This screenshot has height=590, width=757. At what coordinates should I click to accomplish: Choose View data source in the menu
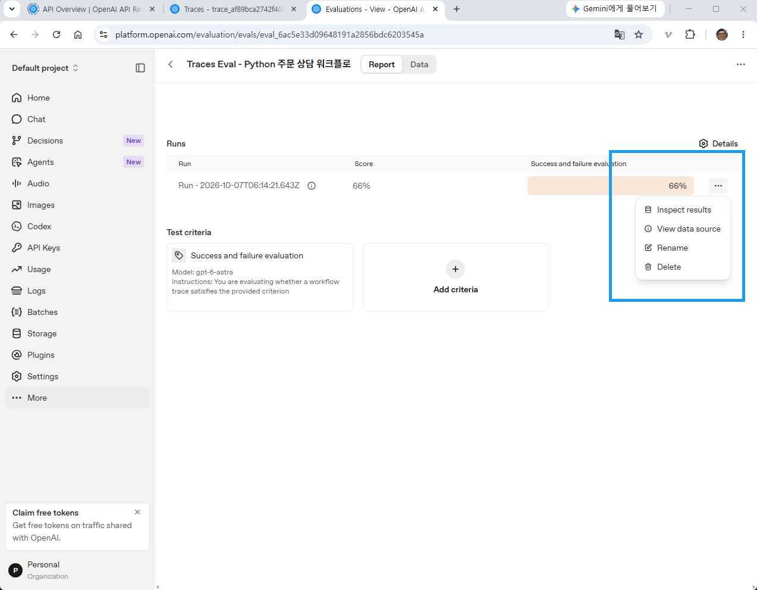pos(683,229)
